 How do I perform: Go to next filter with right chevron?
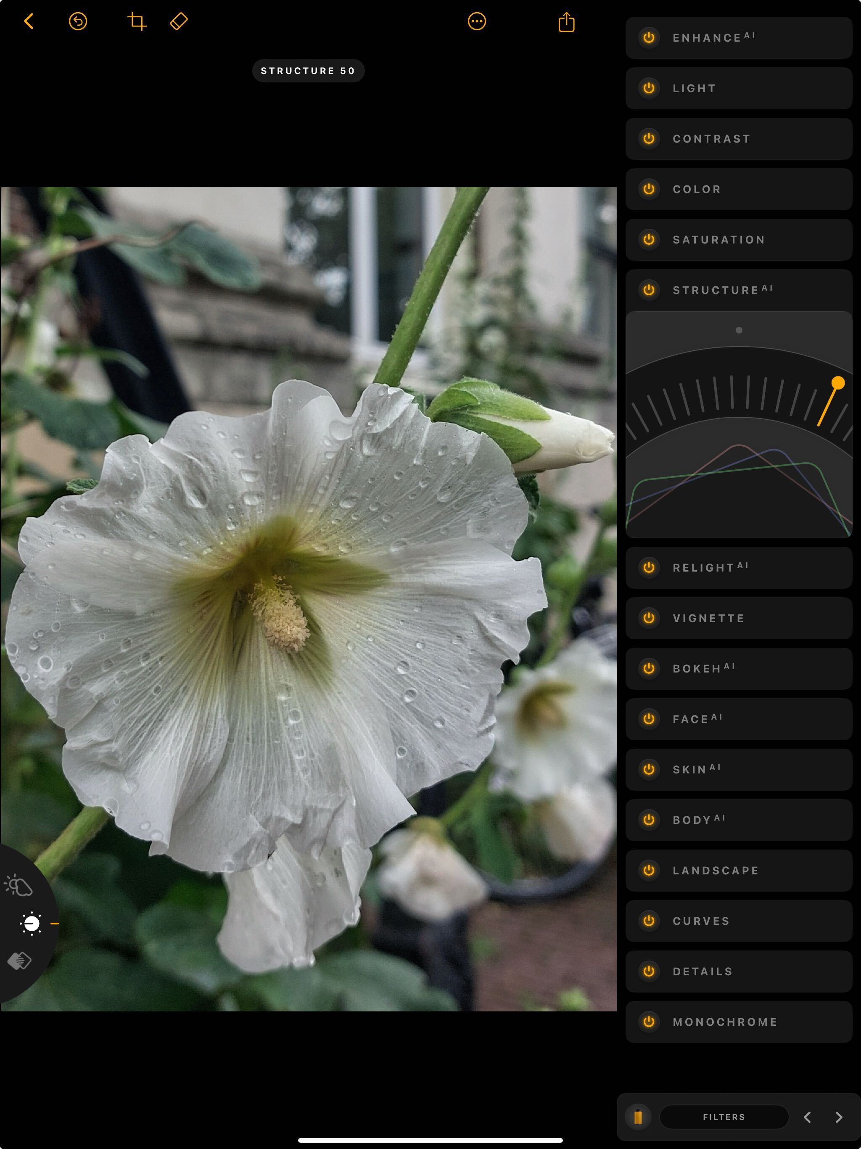(838, 1117)
